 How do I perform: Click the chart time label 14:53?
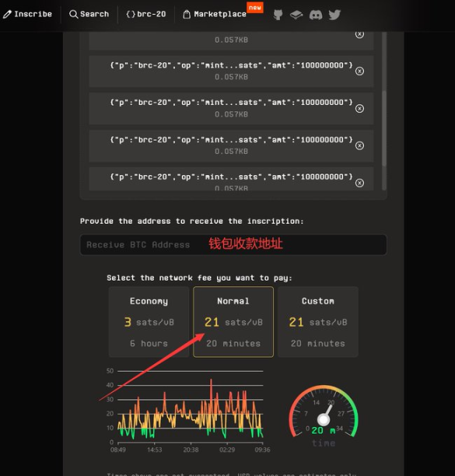click(155, 450)
